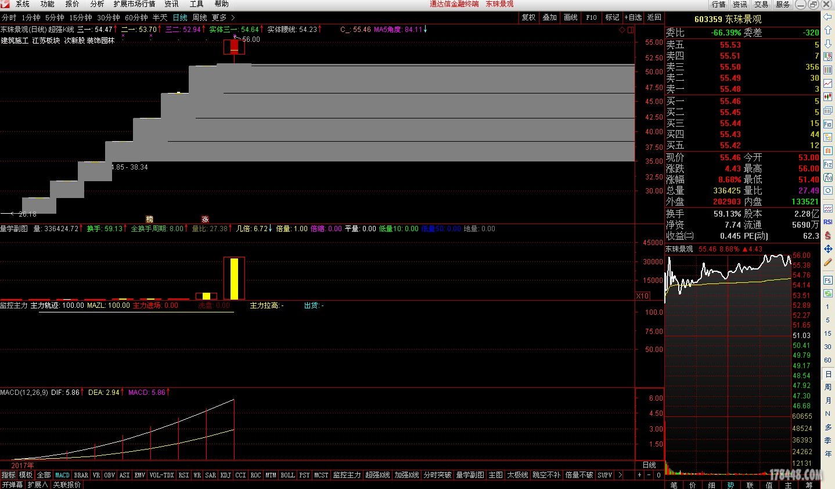This screenshot has width=835, height=489.
Task: Open the color grid table icon in sidebar
Action: pyautogui.click(x=828, y=70)
